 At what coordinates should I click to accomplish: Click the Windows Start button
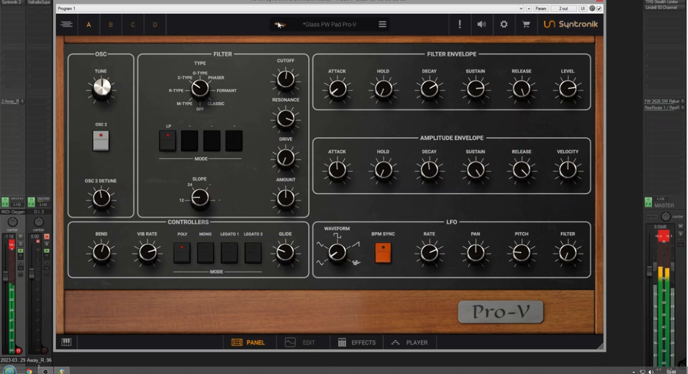click(x=9, y=370)
